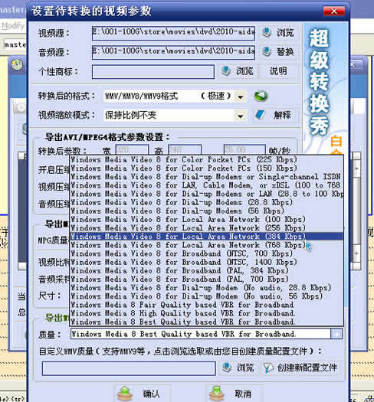Screen dimensions: 374x402
Task: Click the blue book icon next to 解释
Action: 260,115
